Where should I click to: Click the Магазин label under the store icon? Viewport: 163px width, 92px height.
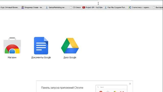pos(12,57)
